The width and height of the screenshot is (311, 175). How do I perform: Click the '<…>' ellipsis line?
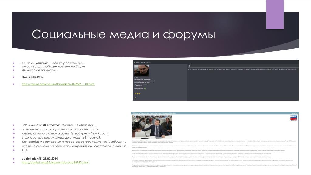25,150
